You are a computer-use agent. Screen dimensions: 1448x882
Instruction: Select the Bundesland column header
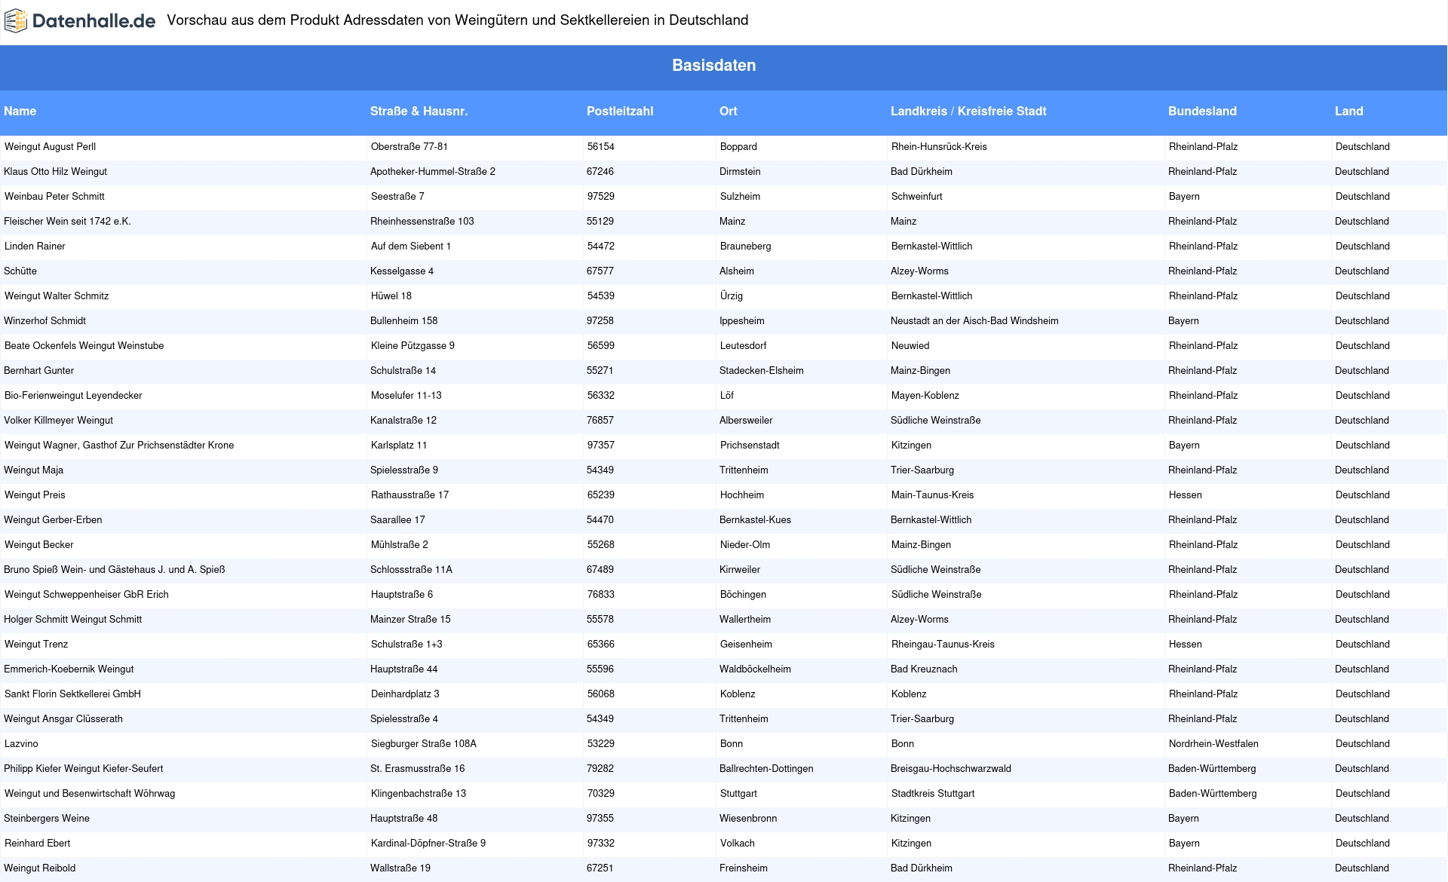click(x=1202, y=111)
